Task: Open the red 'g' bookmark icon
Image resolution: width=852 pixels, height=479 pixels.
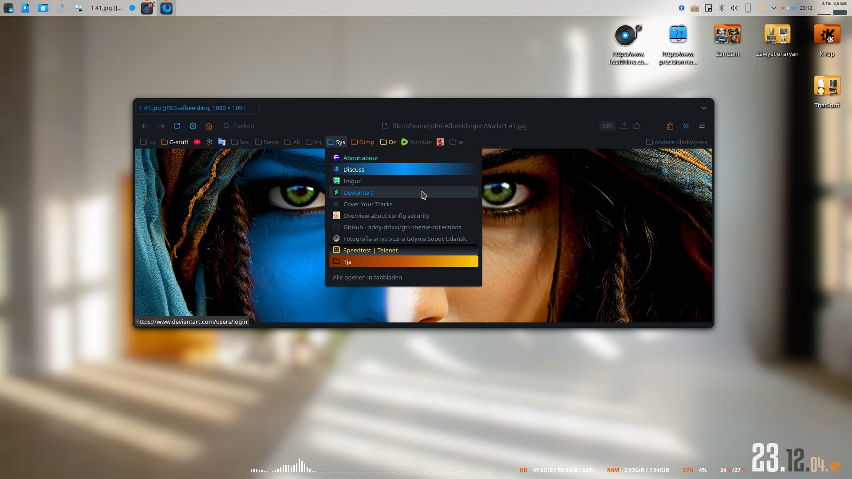Action: [440, 142]
